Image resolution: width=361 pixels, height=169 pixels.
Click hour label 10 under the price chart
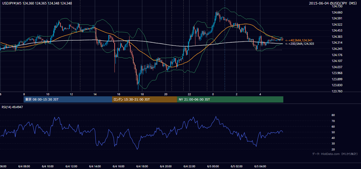48,94
